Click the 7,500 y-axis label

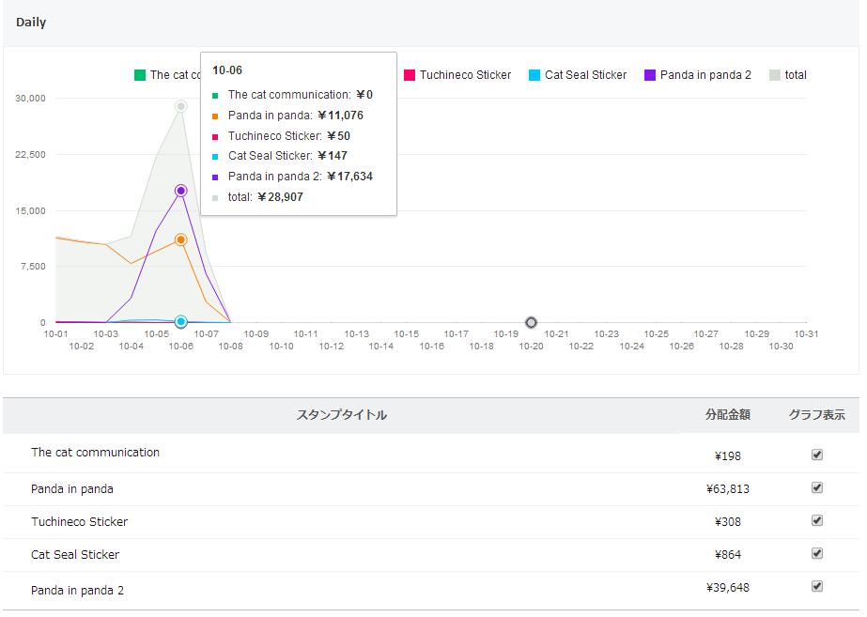click(33, 267)
